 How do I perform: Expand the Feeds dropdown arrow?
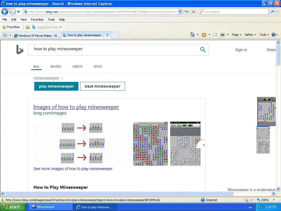coord(209,35)
